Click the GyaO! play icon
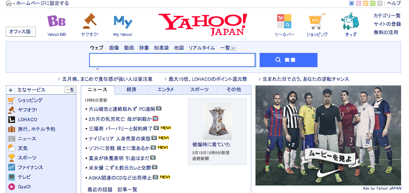The width and height of the screenshot is (409, 193). point(12,187)
